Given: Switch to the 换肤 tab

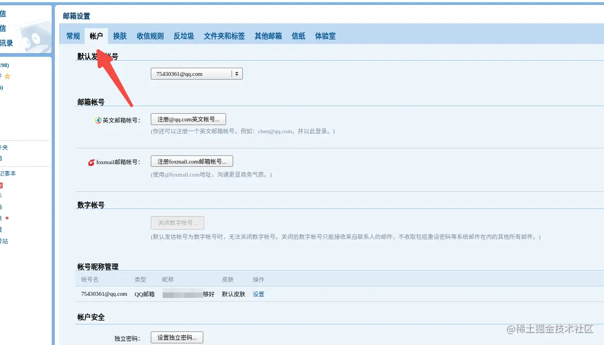Looking at the screenshot, I should pyautogui.click(x=120, y=36).
